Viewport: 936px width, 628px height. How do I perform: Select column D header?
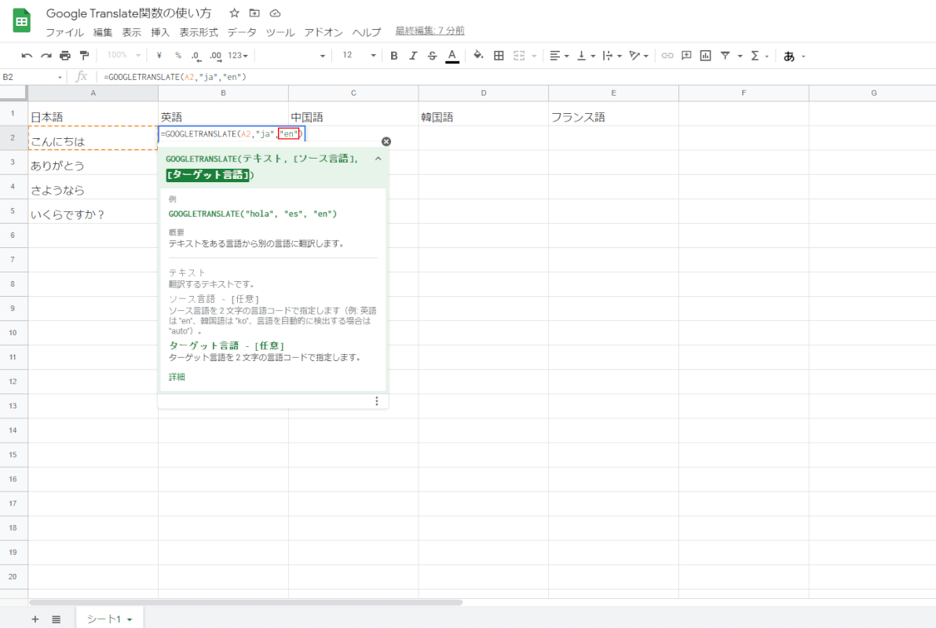click(484, 93)
